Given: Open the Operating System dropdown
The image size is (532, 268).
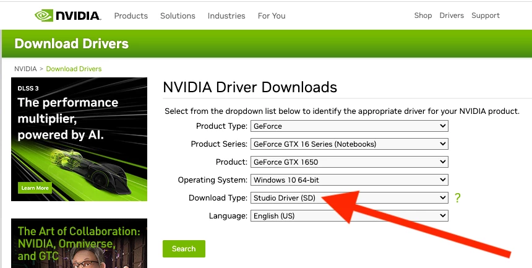Looking at the screenshot, I should (x=349, y=179).
